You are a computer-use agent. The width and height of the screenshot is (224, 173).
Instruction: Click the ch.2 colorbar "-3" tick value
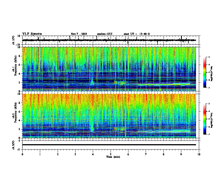coord(208,104)
